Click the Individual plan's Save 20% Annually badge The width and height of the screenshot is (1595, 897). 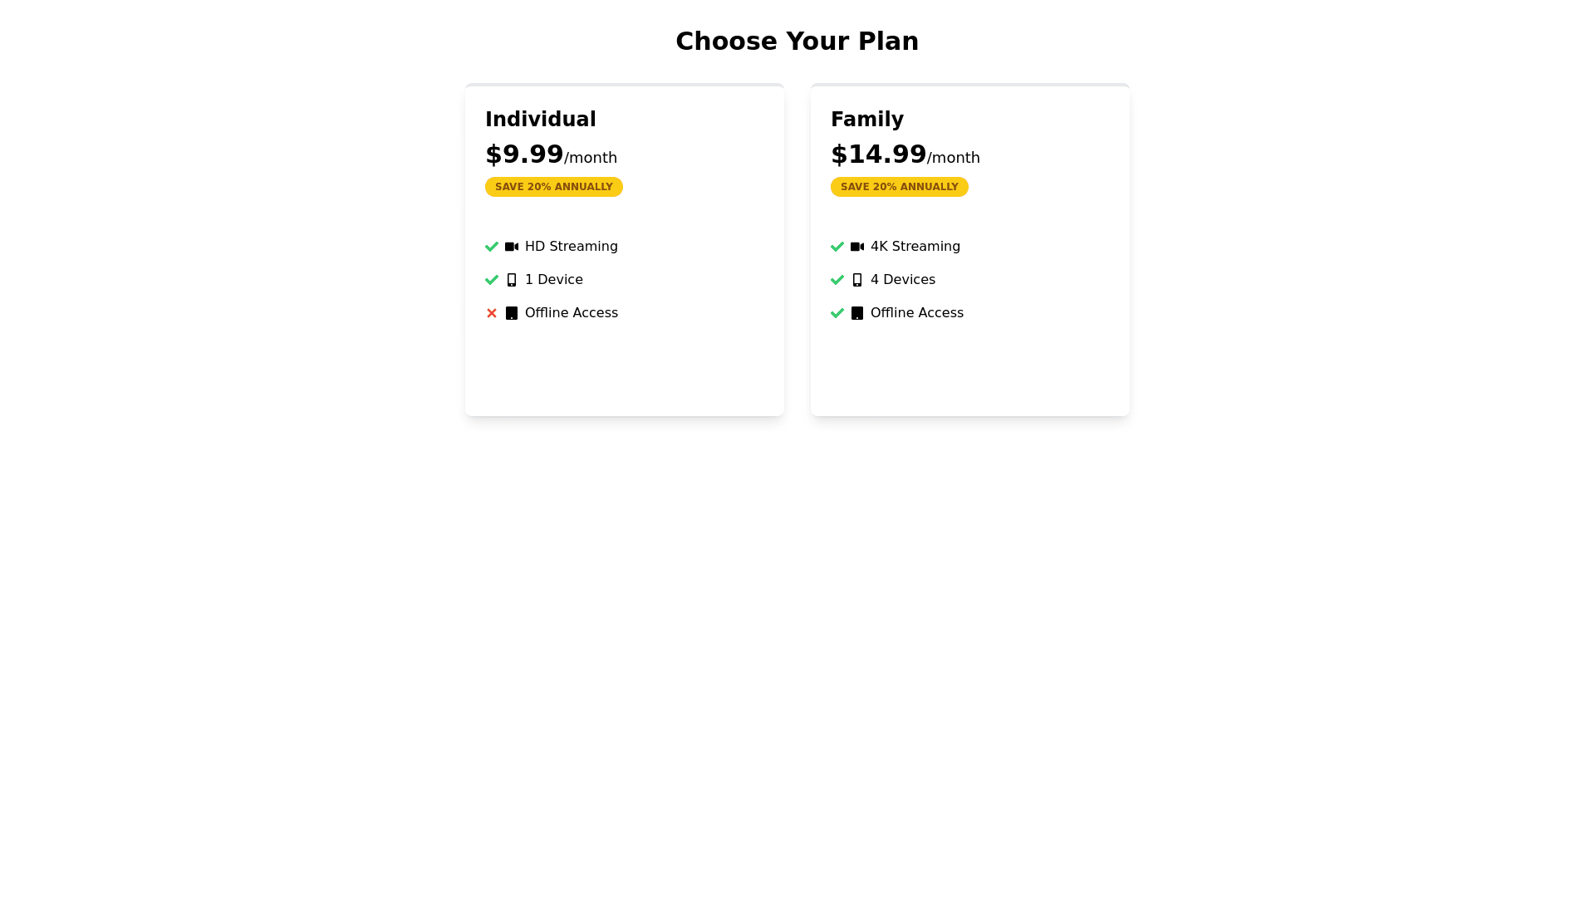pyautogui.click(x=554, y=187)
